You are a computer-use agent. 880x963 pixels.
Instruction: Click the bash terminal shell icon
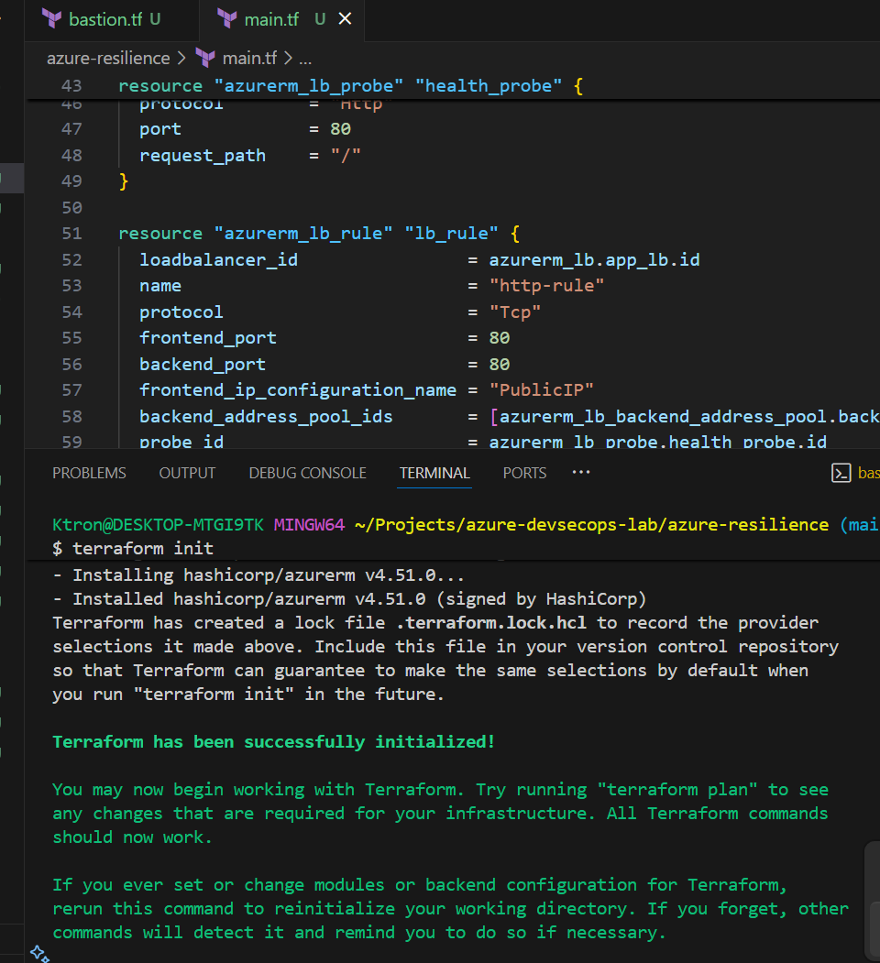coord(840,473)
